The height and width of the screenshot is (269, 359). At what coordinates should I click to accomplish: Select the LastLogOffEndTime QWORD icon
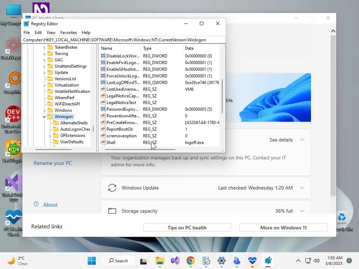(x=103, y=82)
